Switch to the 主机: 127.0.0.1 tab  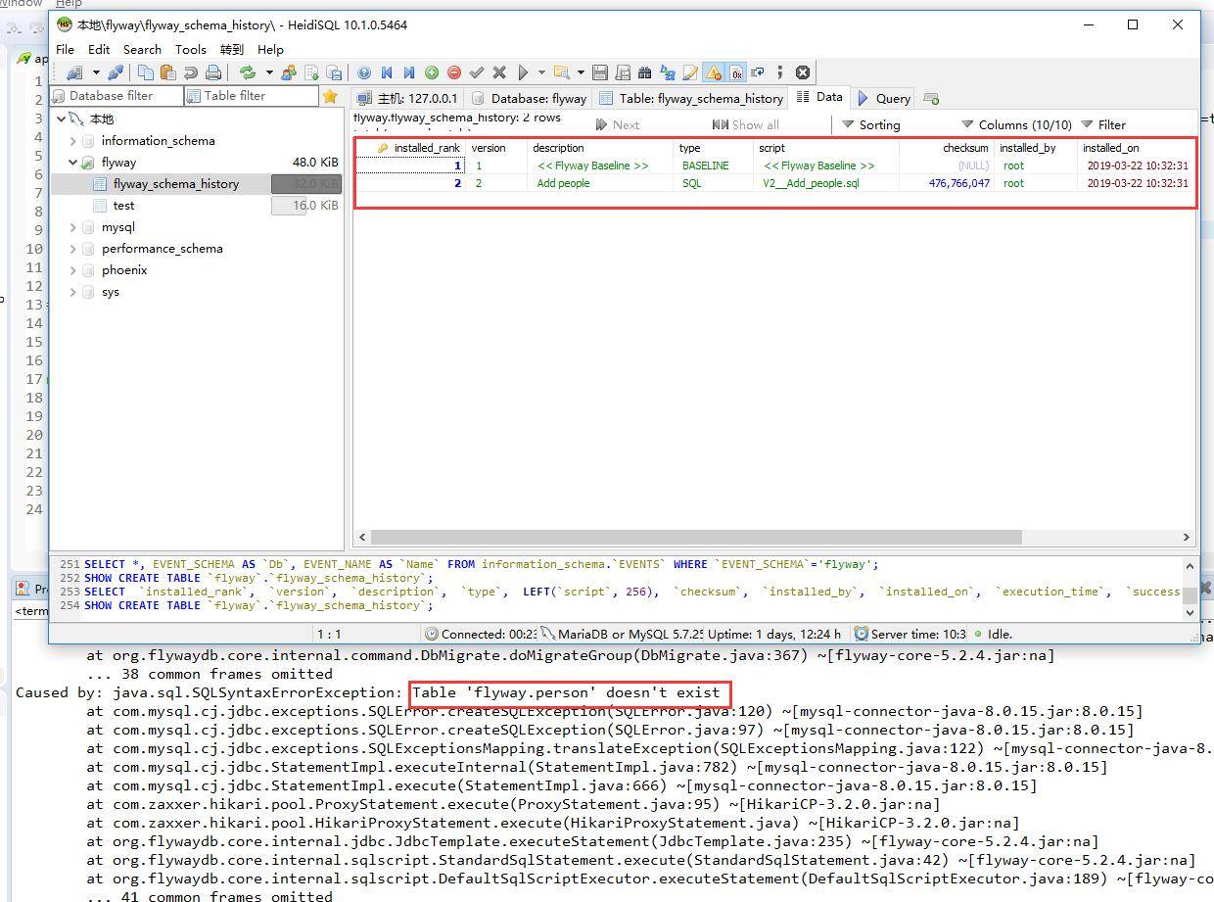(407, 98)
